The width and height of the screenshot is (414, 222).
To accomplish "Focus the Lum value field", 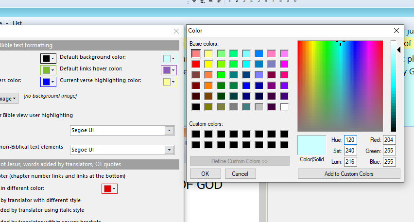I will pos(350,162).
